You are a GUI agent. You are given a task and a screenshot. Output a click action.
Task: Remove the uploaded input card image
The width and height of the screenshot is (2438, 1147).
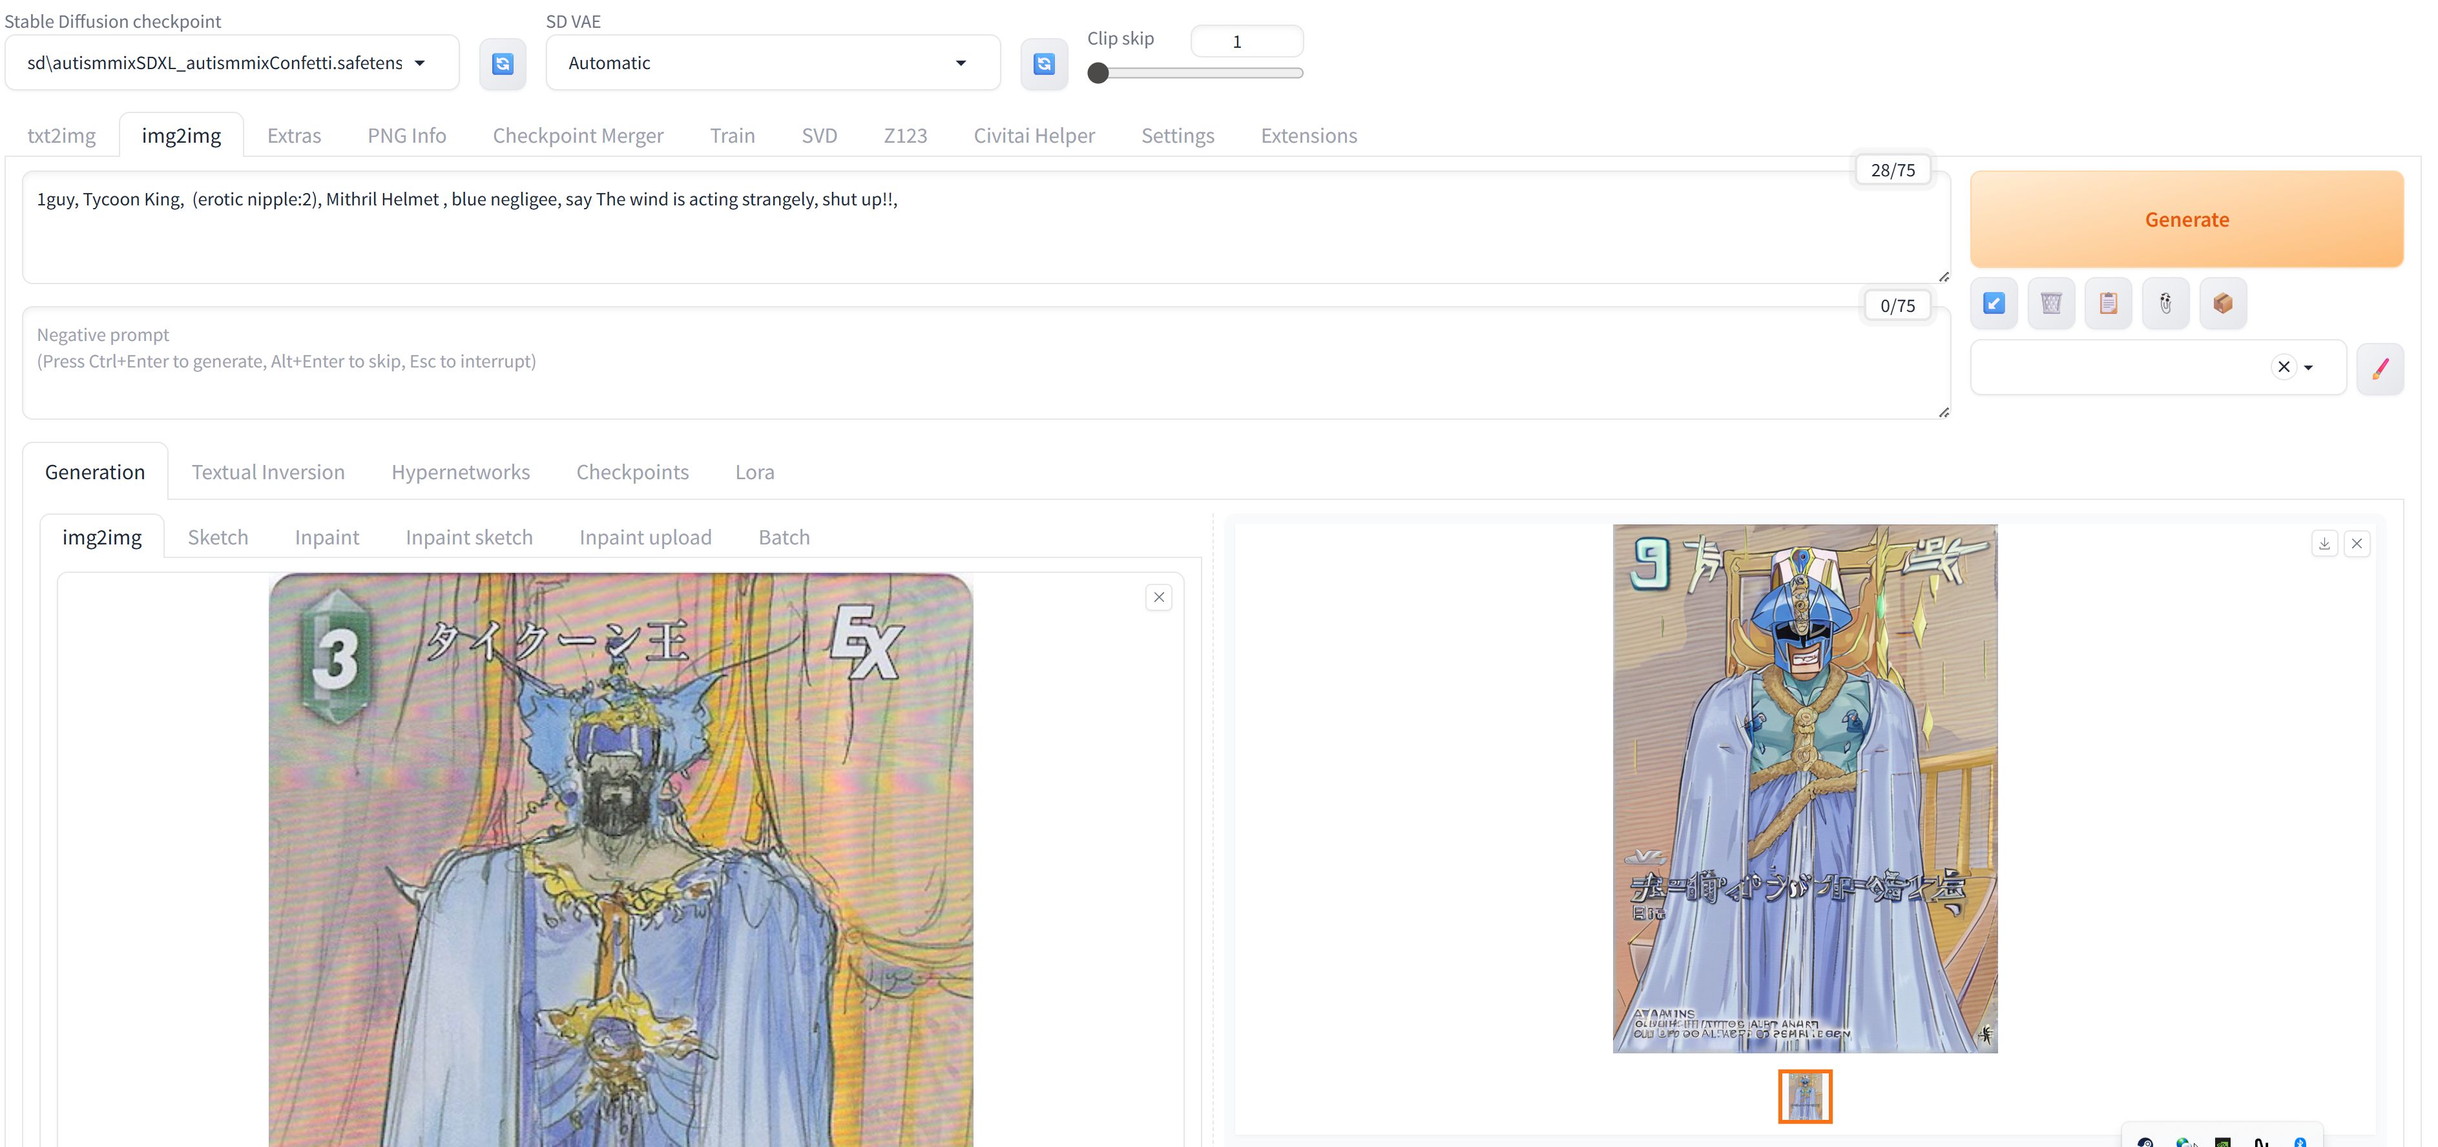point(1158,597)
